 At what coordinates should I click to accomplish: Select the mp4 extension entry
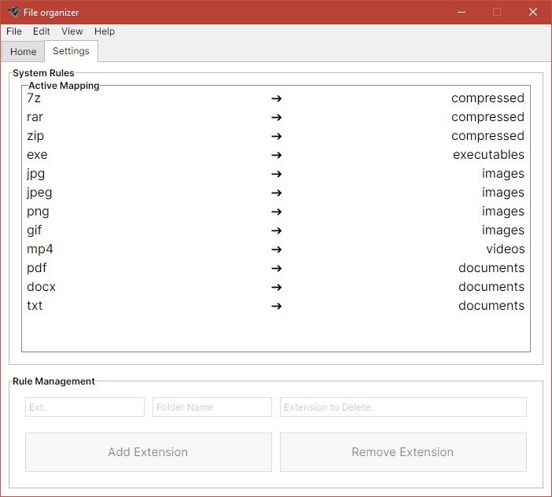point(40,249)
